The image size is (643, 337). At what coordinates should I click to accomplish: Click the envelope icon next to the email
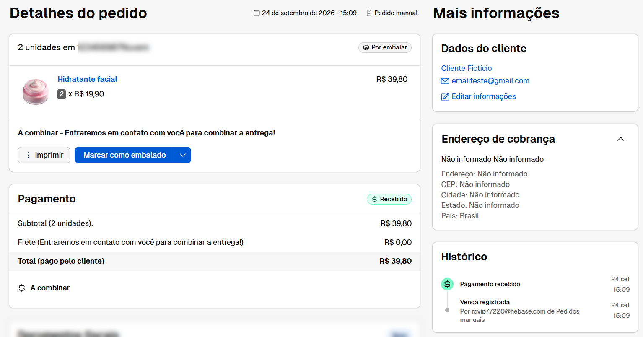pos(445,81)
